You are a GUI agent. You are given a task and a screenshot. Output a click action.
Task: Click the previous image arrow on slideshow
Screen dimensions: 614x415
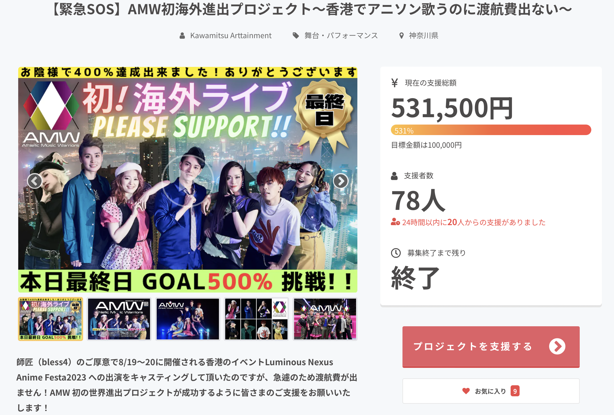click(35, 181)
